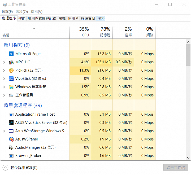Open the 檔案(F) menu
The width and height of the screenshot is (191, 175).
point(7,12)
